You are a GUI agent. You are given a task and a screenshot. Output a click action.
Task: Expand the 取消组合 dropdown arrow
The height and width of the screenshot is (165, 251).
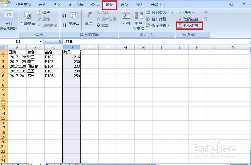tap(200, 19)
